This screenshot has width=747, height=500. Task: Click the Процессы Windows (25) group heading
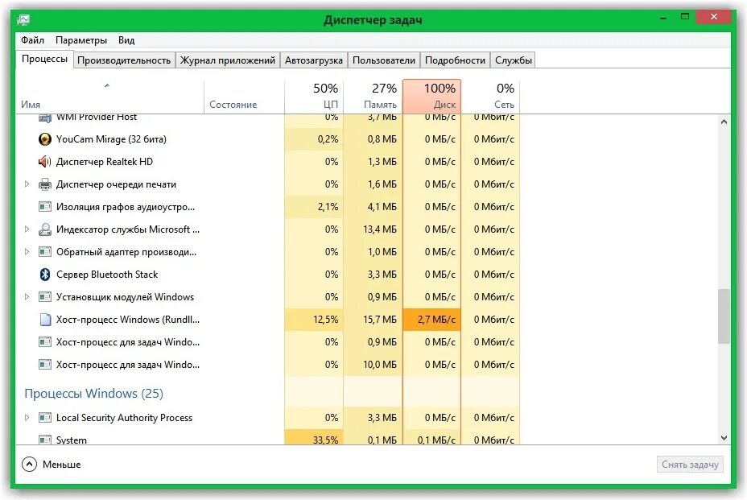click(94, 393)
